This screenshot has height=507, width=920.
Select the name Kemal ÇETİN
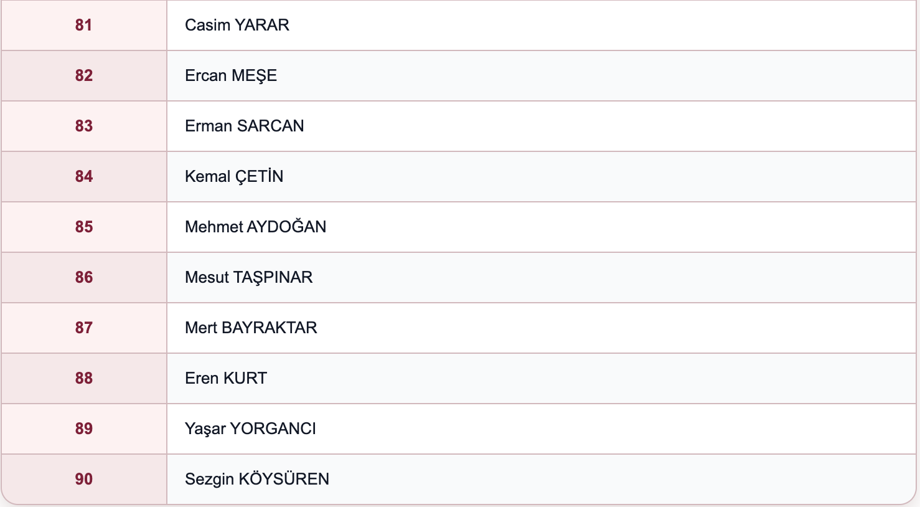tap(234, 176)
